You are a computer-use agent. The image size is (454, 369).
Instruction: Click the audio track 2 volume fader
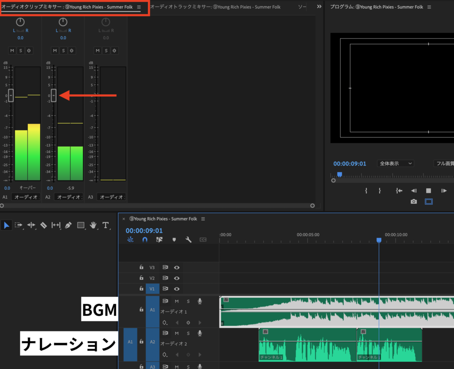click(54, 95)
